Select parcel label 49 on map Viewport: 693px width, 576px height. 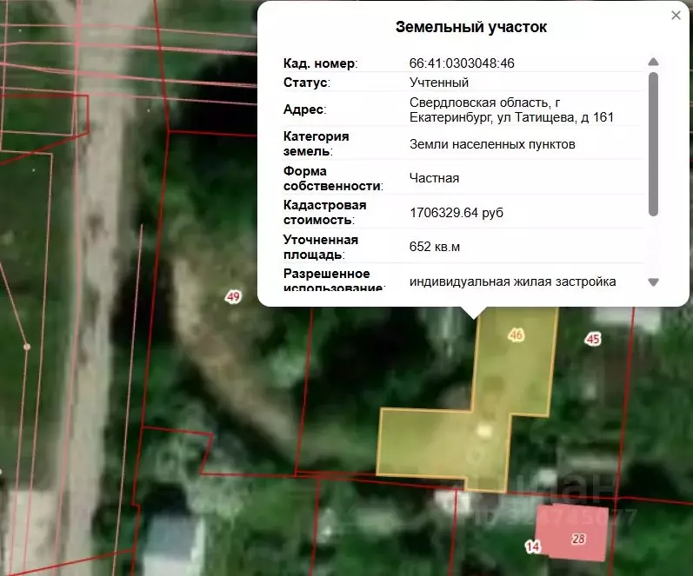(x=233, y=296)
